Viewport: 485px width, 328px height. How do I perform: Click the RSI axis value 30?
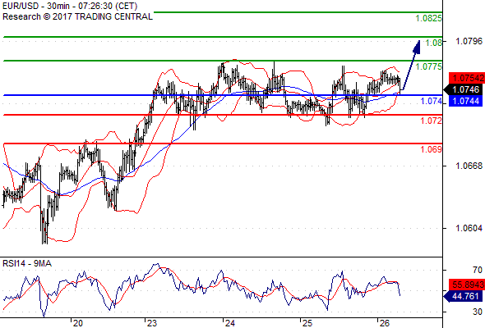coord(478,312)
